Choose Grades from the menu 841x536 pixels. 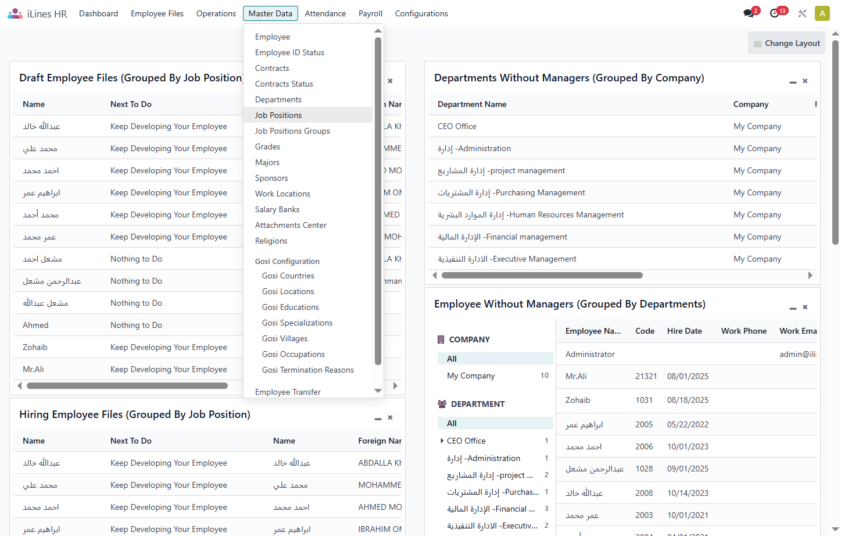[308, 146]
